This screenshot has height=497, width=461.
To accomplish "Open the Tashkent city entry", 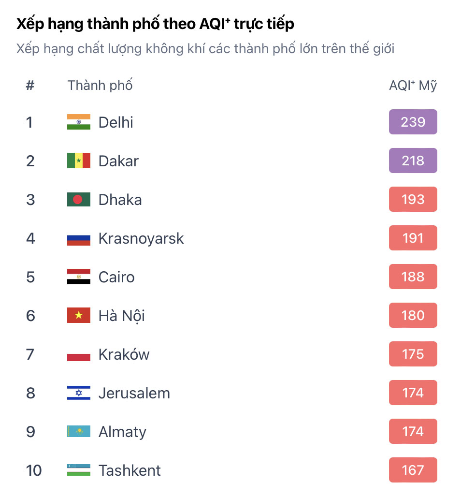I will [130, 470].
